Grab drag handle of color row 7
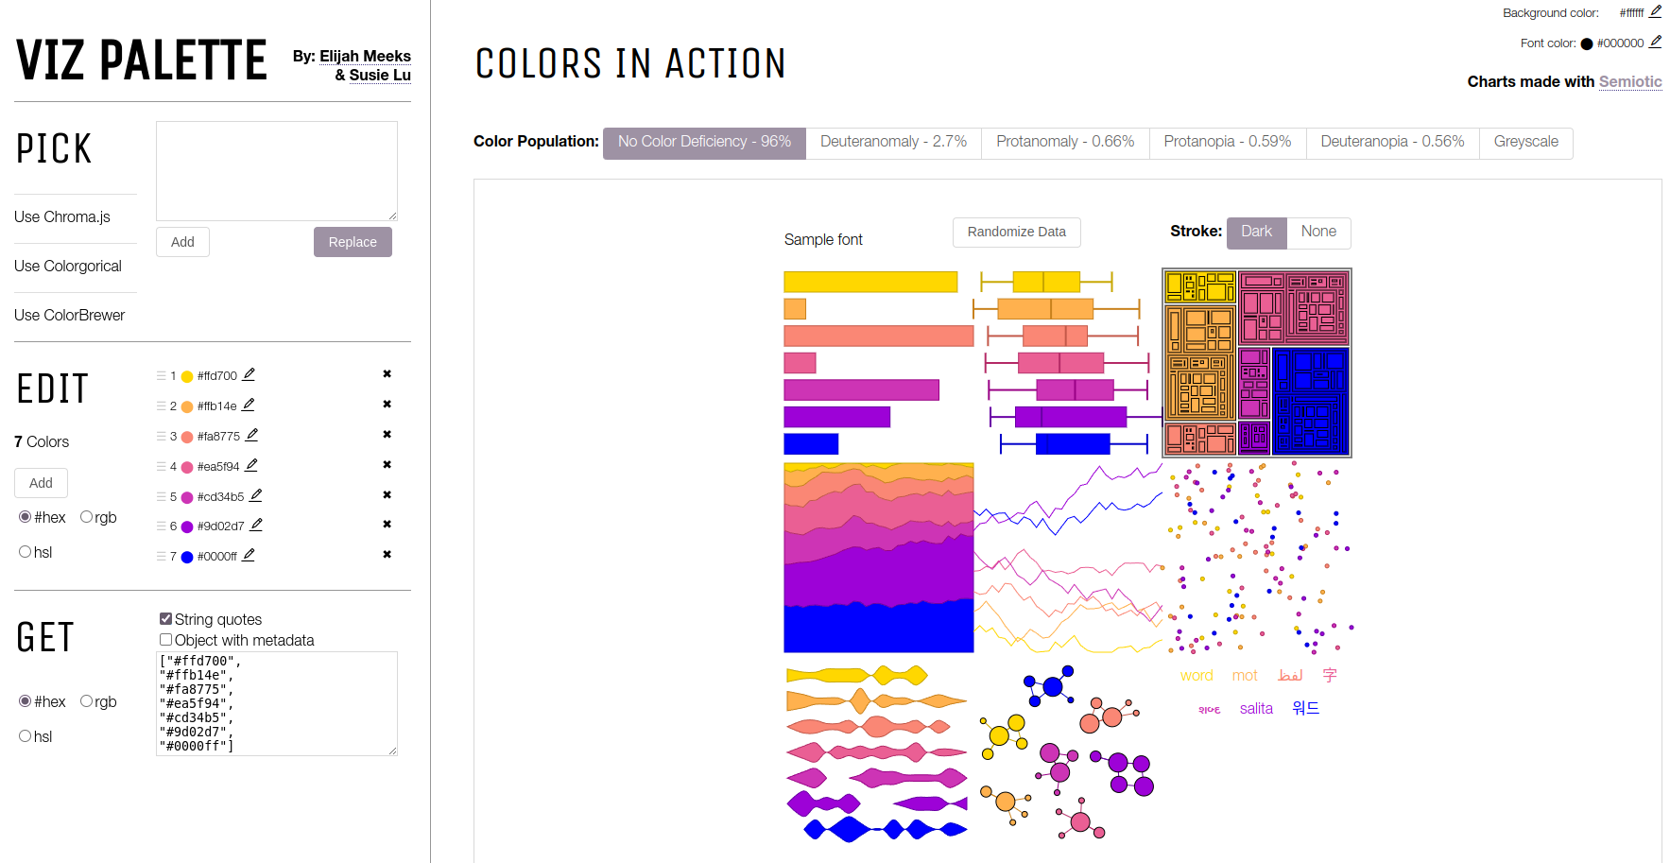 click(162, 557)
